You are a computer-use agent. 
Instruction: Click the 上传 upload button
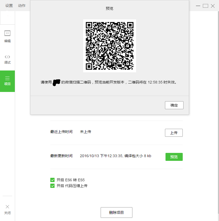point(174,133)
